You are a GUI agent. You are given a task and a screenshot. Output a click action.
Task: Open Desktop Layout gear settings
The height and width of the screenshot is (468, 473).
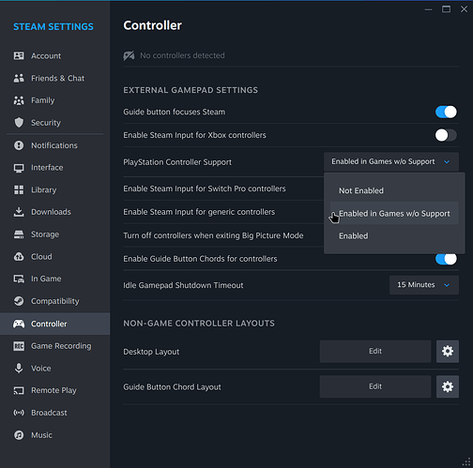pos(448,352)
